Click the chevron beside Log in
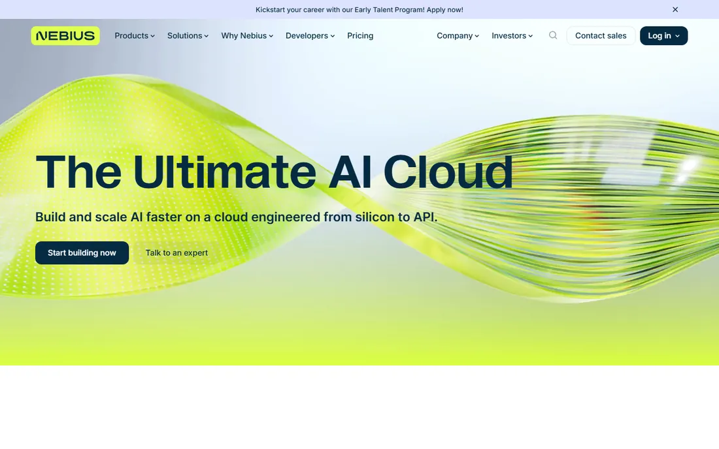 point(677,36)
